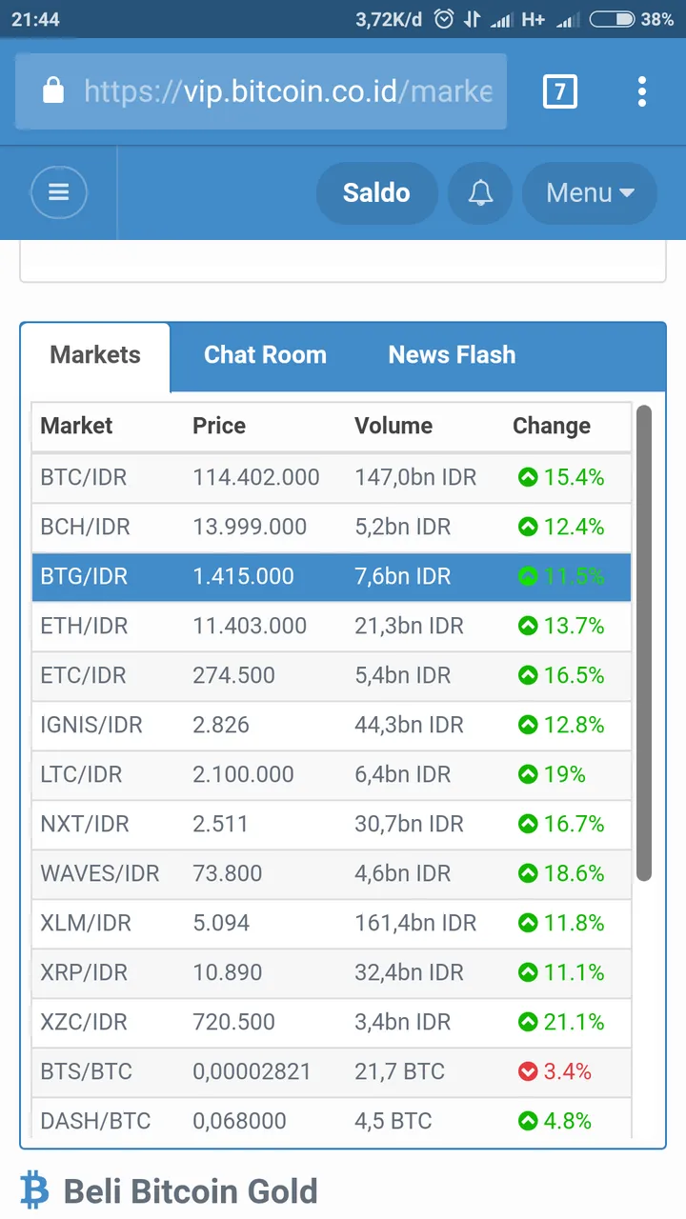Click green up arrow on LTC/IDR row

tap(528, 774)
